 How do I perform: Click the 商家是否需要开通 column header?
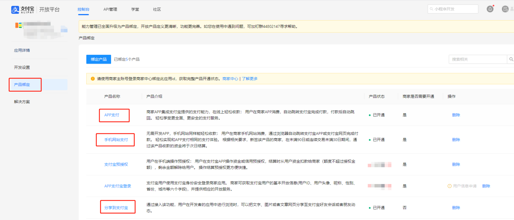point(418,96)
